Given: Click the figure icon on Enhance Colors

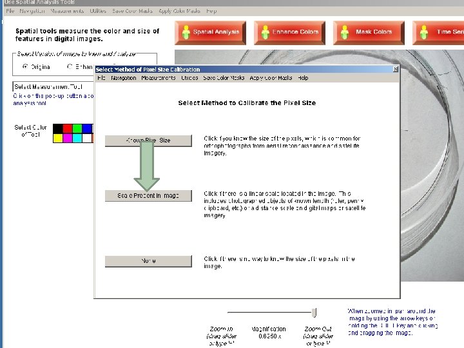Looking at the screenshot, I should (x=265, y=32).
